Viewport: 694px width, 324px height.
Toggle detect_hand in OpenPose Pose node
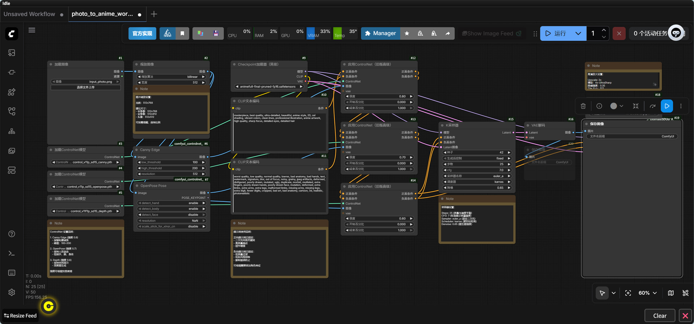point(171,203)
